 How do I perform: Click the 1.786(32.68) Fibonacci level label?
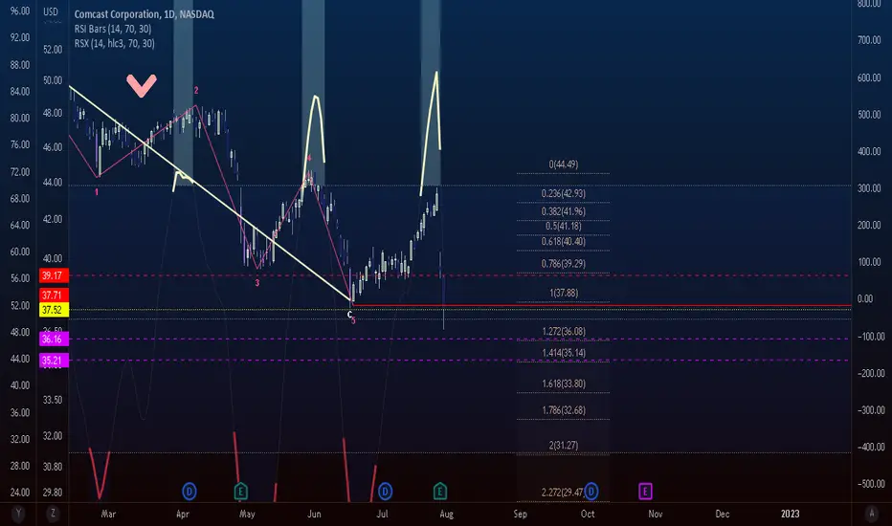[563, 410]
